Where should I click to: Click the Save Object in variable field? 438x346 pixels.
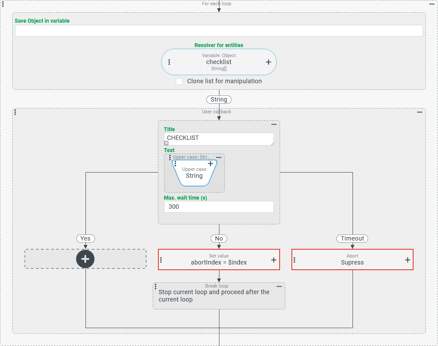(219, 31)
